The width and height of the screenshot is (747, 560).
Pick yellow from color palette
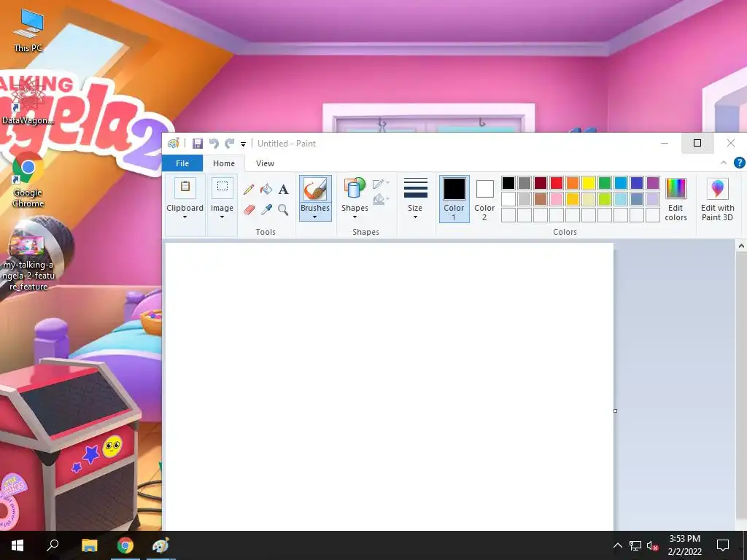tap(589, 183)
